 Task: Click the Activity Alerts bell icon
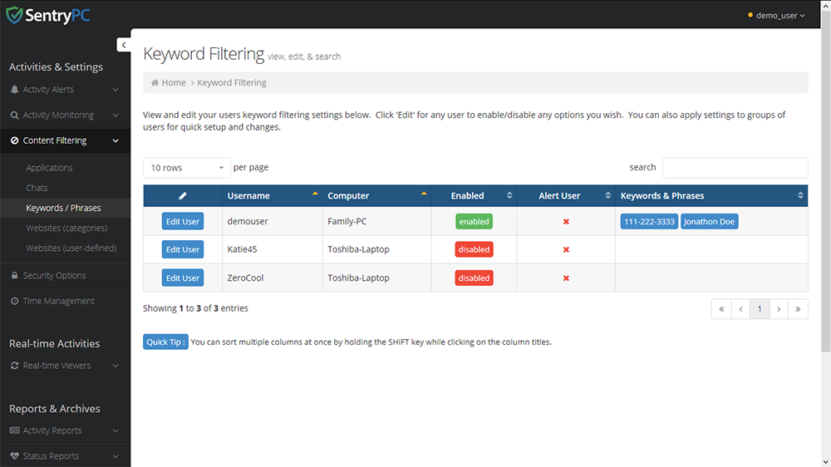click(14, 90)
